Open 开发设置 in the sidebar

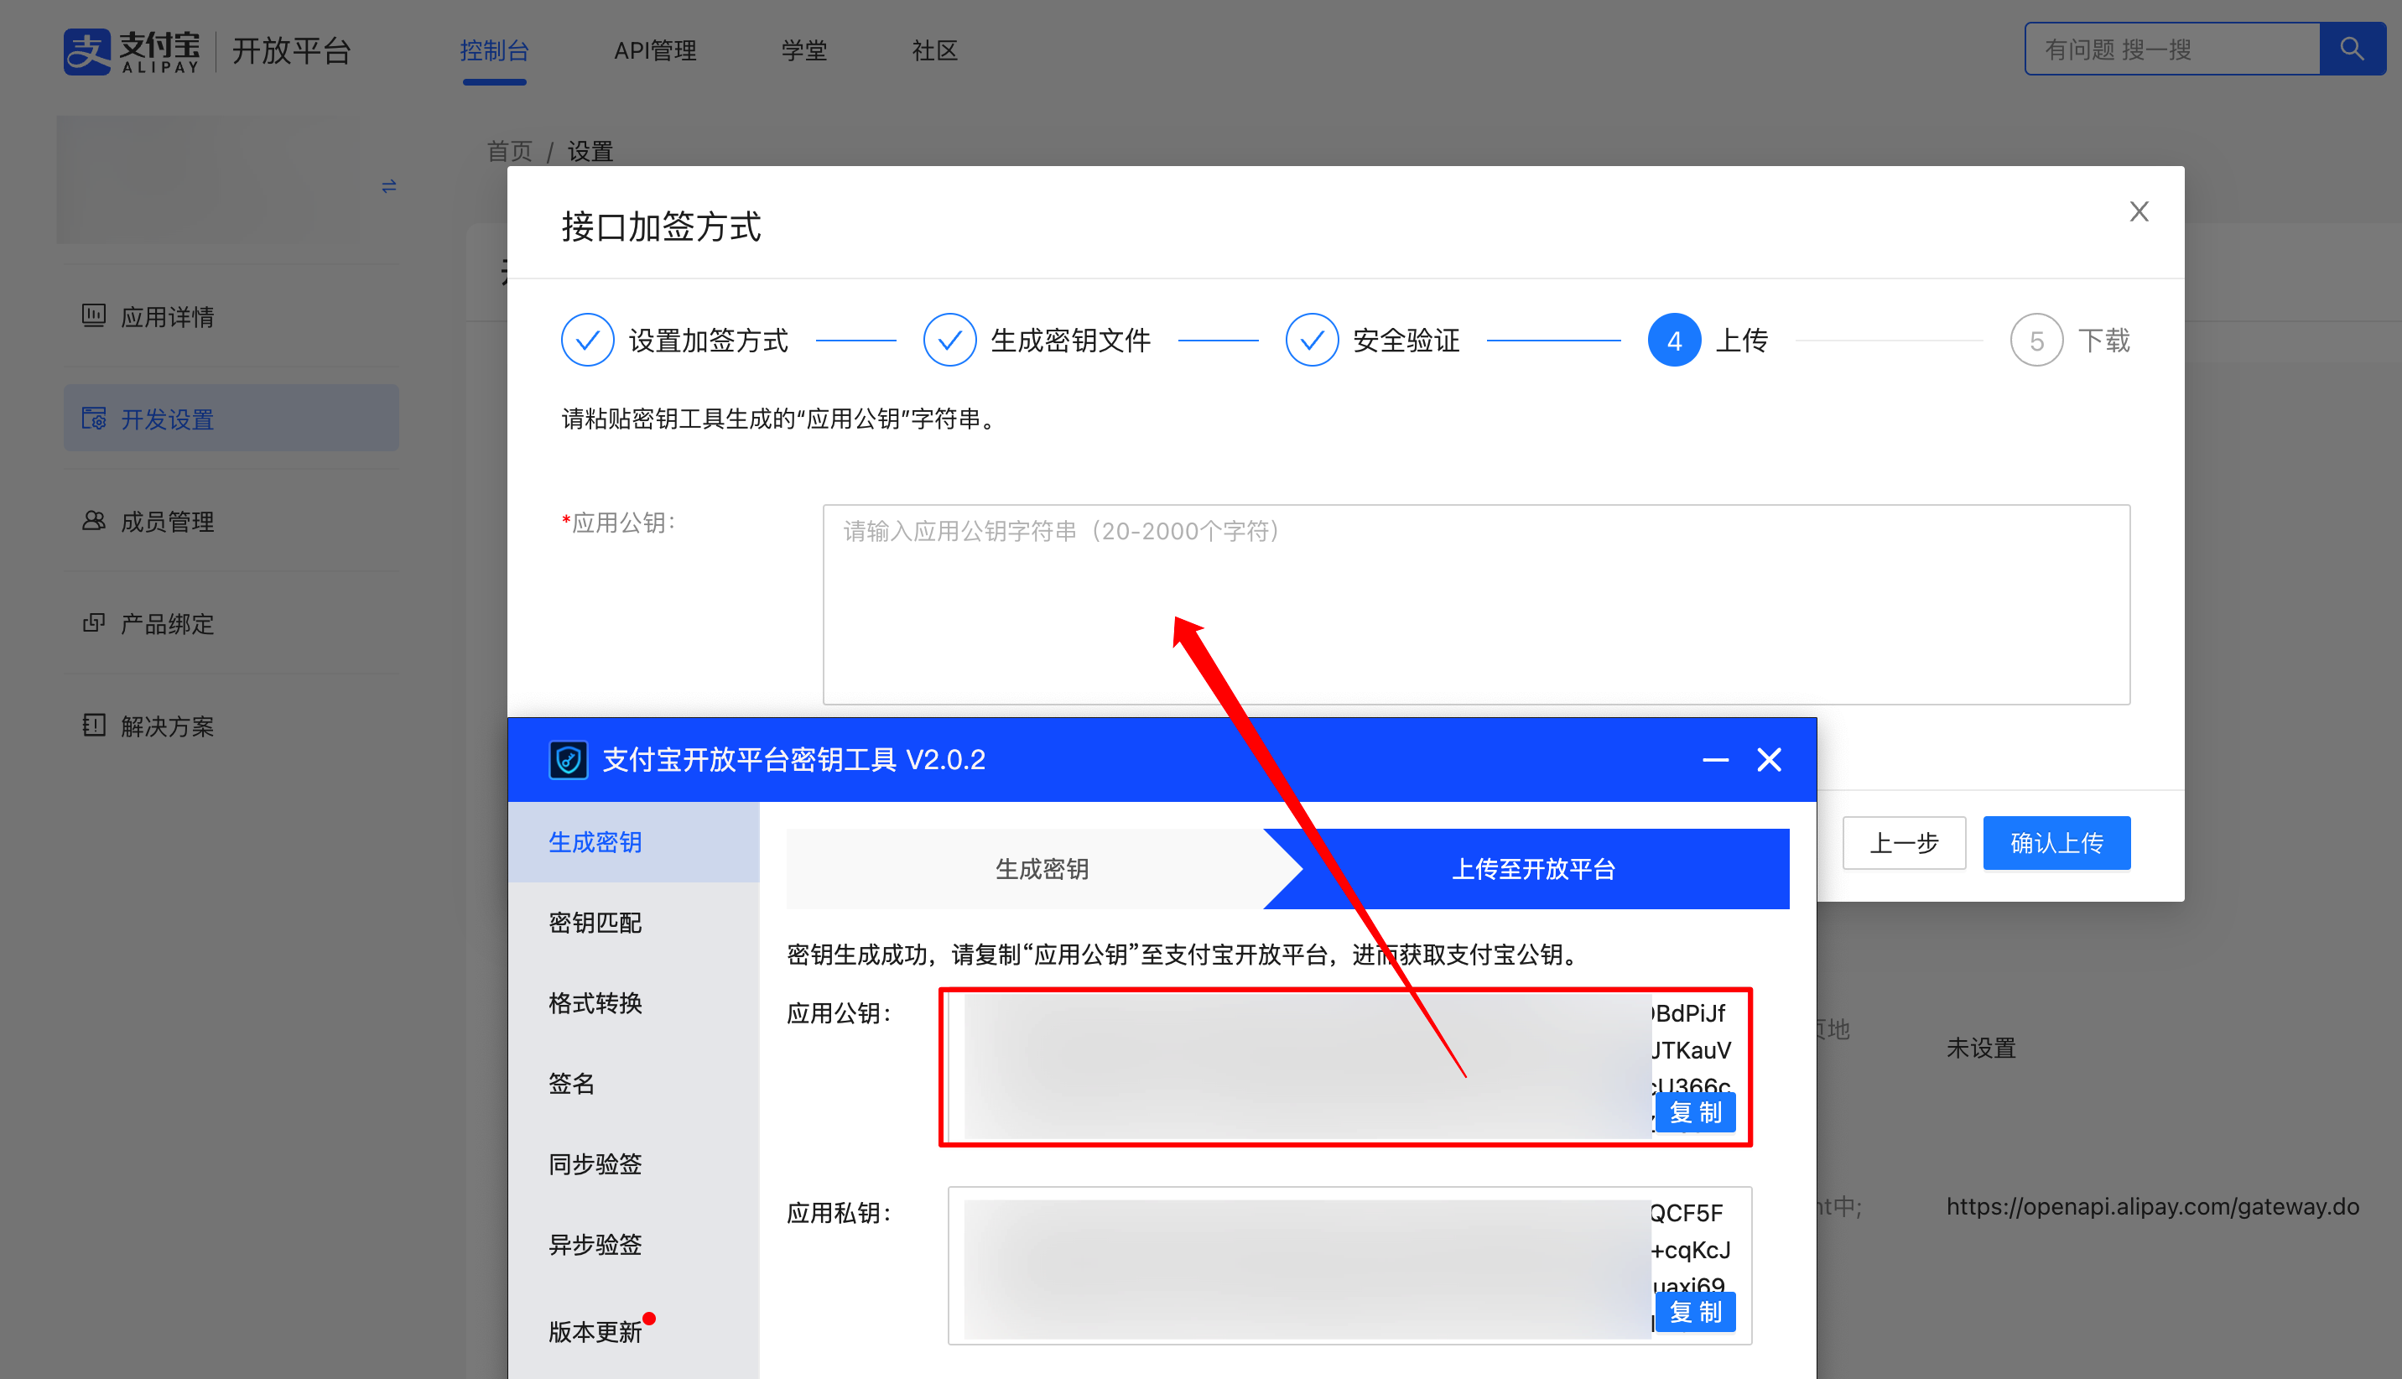[231, 418]
